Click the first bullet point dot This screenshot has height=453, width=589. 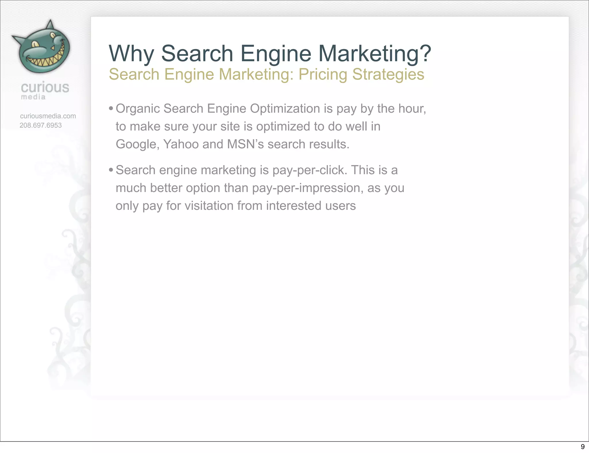click(x=111, y=109)
